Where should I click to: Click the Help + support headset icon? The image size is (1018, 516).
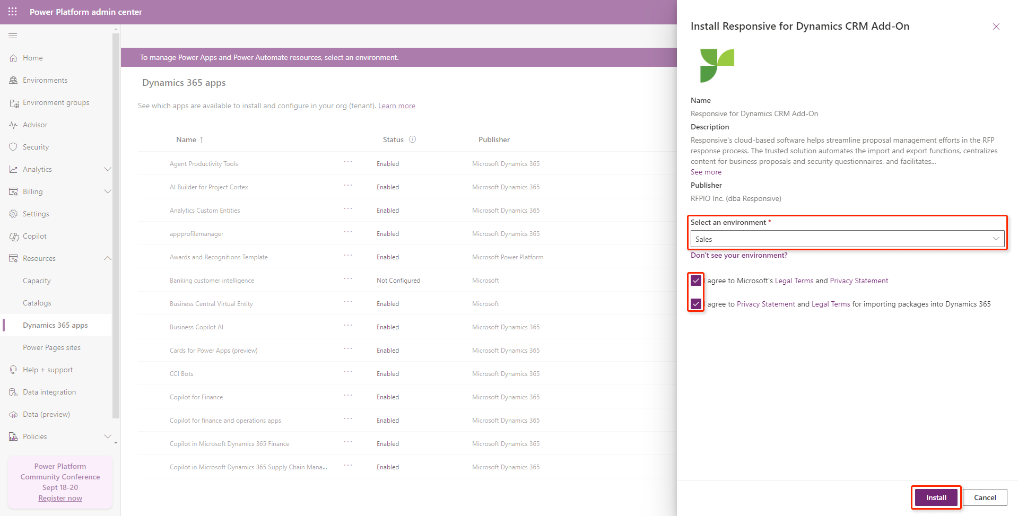point(13,370)
